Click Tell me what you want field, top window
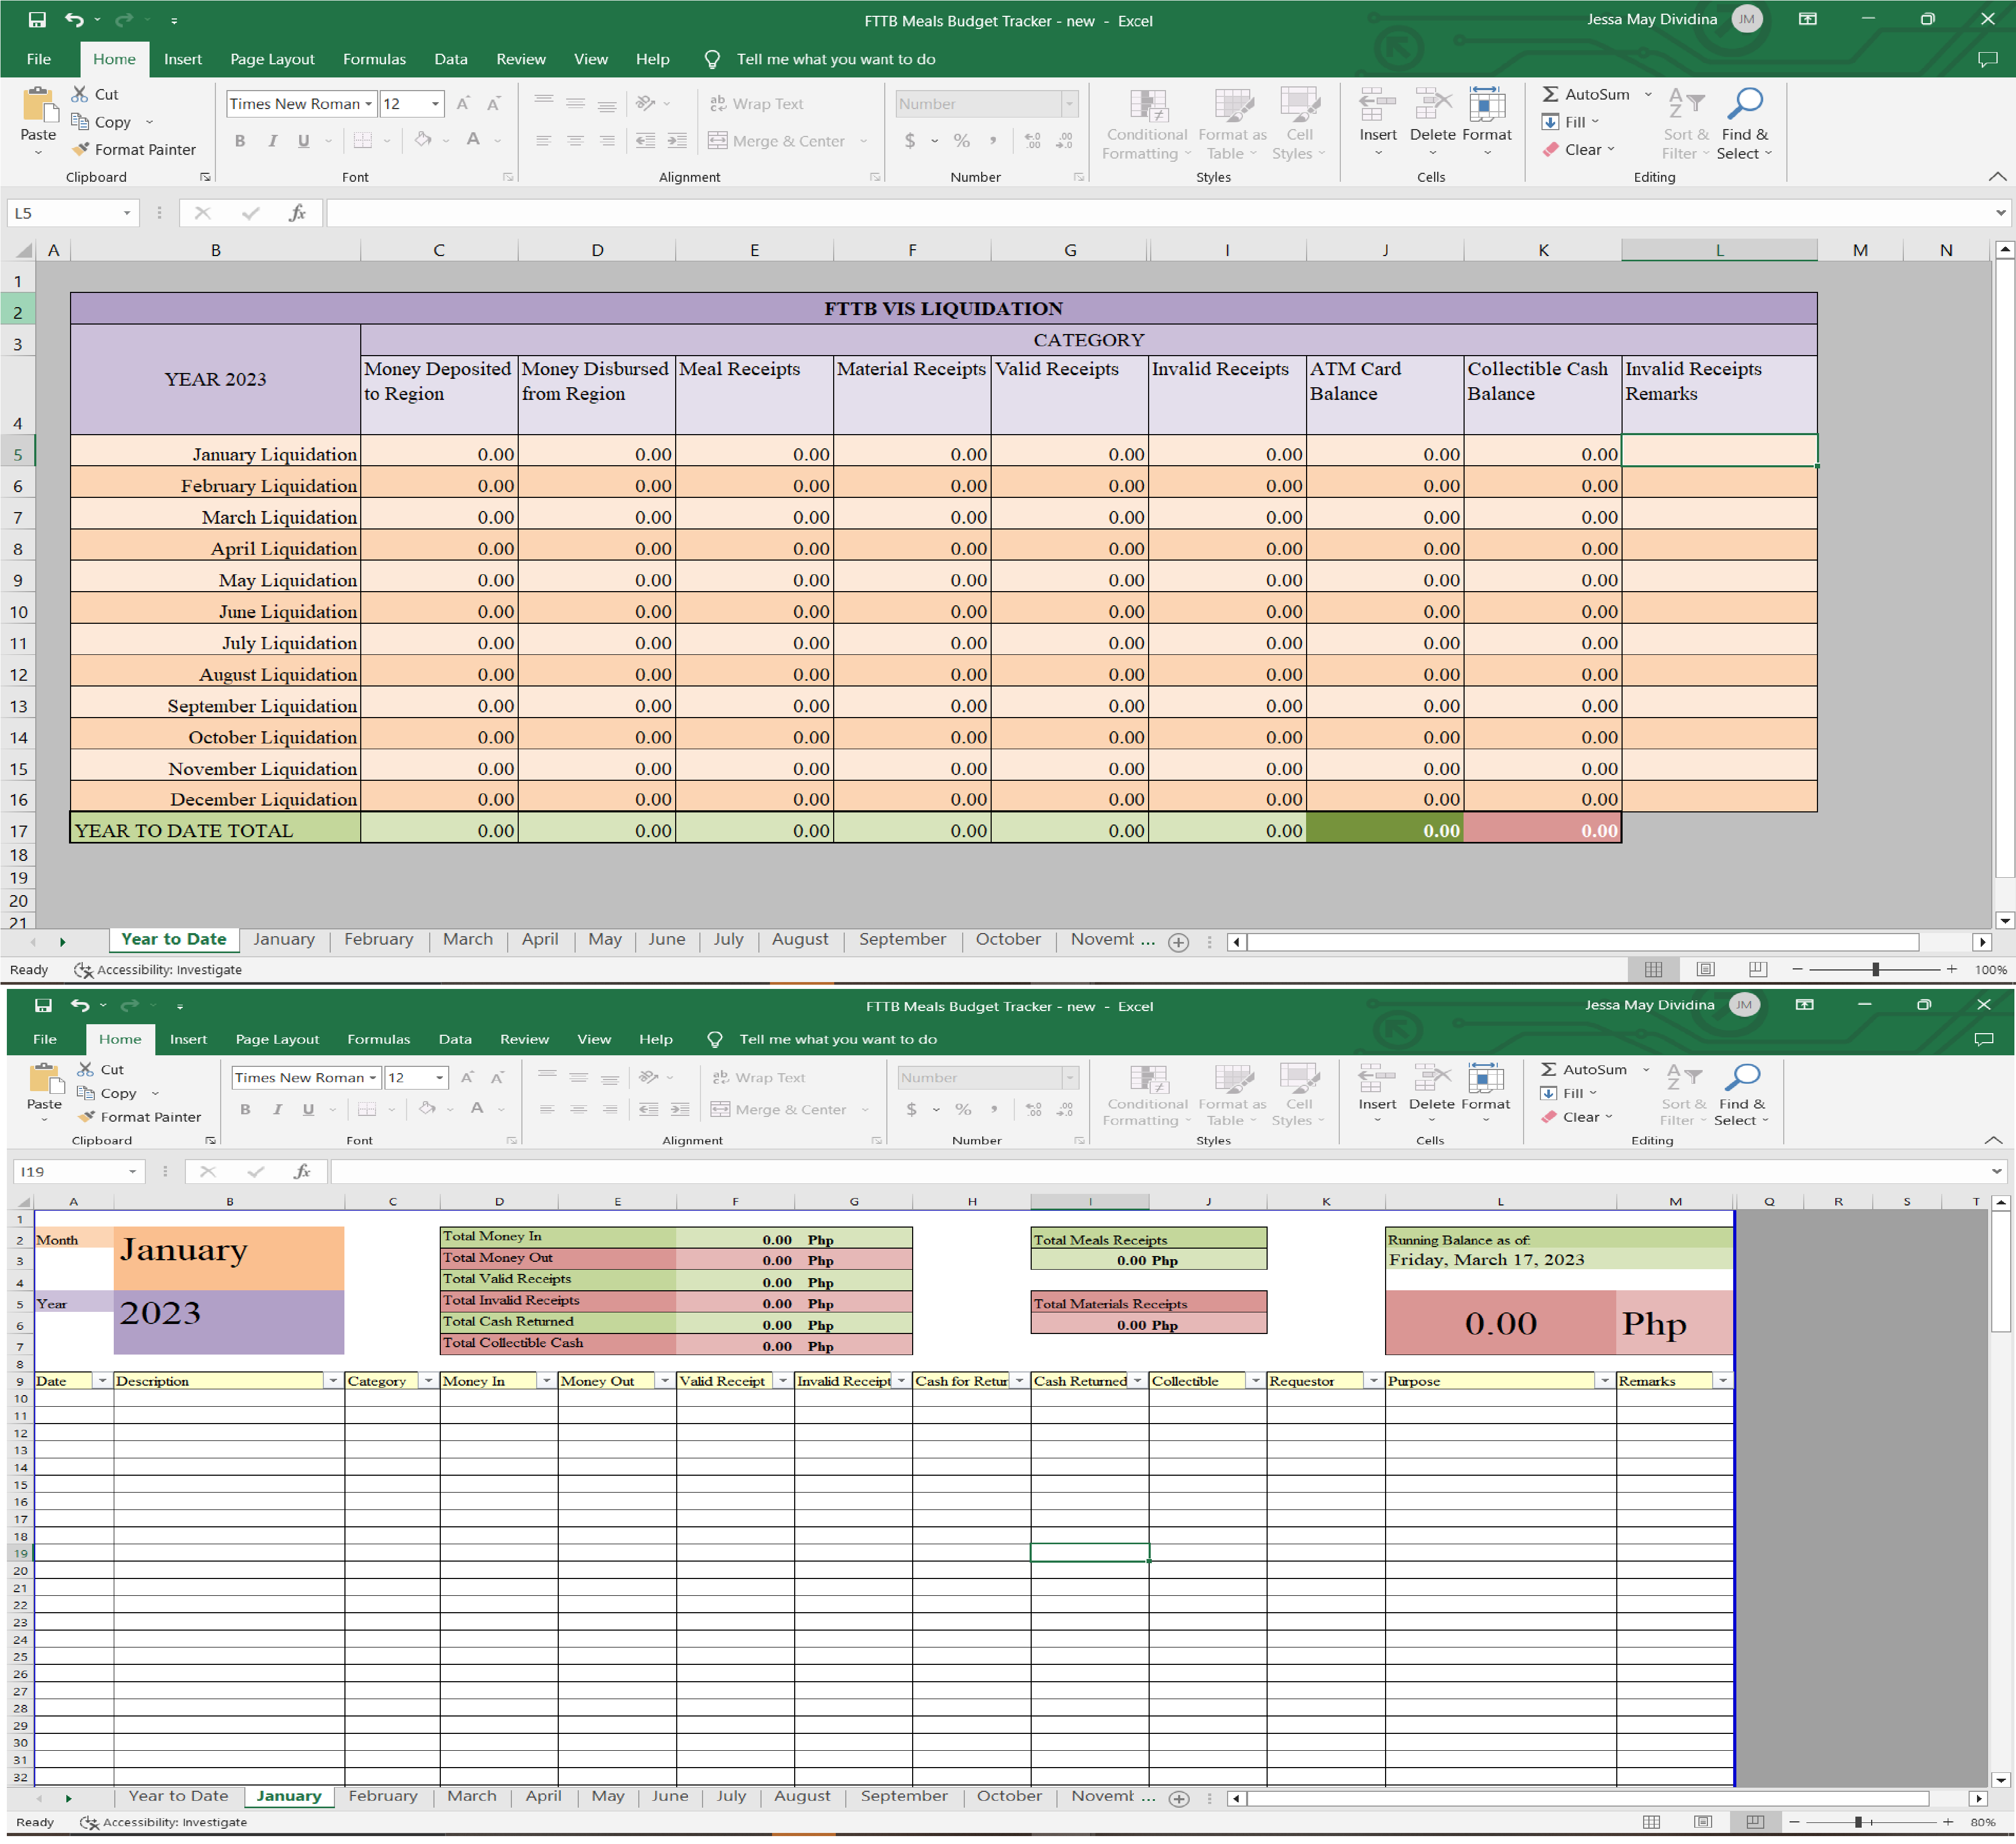This screenshot has height=1844, width=2016. 835,59
